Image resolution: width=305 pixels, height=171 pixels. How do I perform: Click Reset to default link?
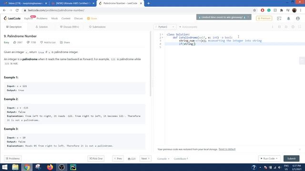coord(227,149)
